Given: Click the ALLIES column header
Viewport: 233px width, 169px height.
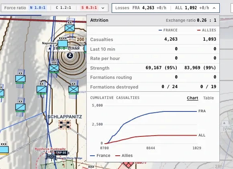Looking at the screenshot, I should (206, 30).
